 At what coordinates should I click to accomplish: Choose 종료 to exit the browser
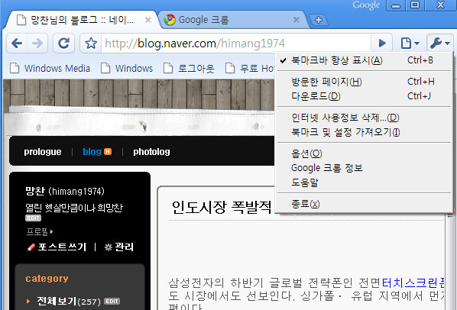(x=364, y=204)
